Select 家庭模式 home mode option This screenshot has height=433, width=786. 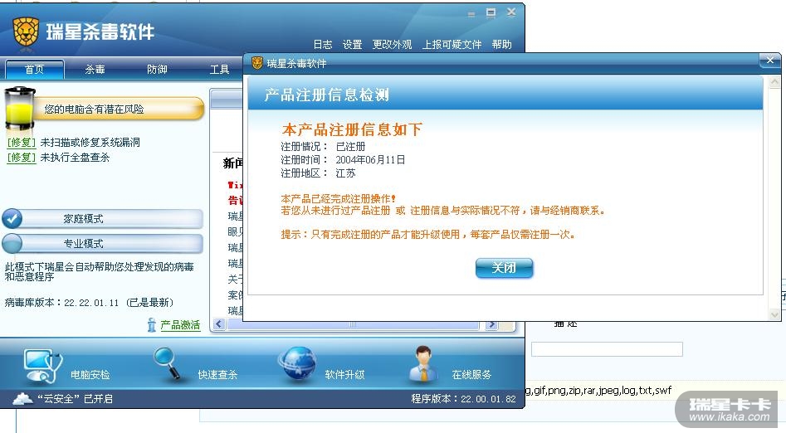pyautogui.click(x=103, y=218)
